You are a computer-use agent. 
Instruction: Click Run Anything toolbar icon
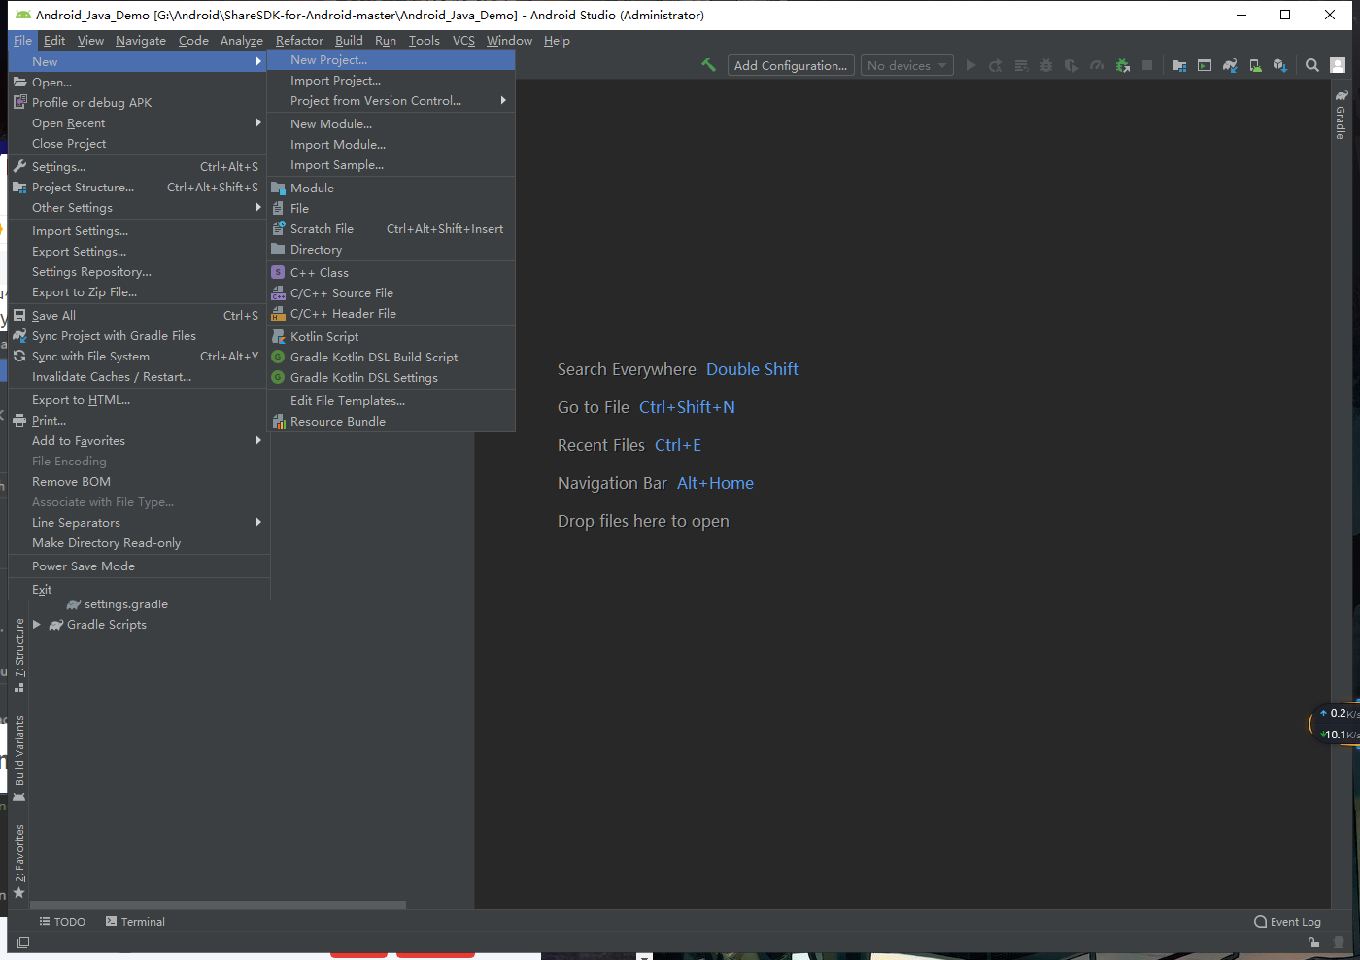[1205, 65]
